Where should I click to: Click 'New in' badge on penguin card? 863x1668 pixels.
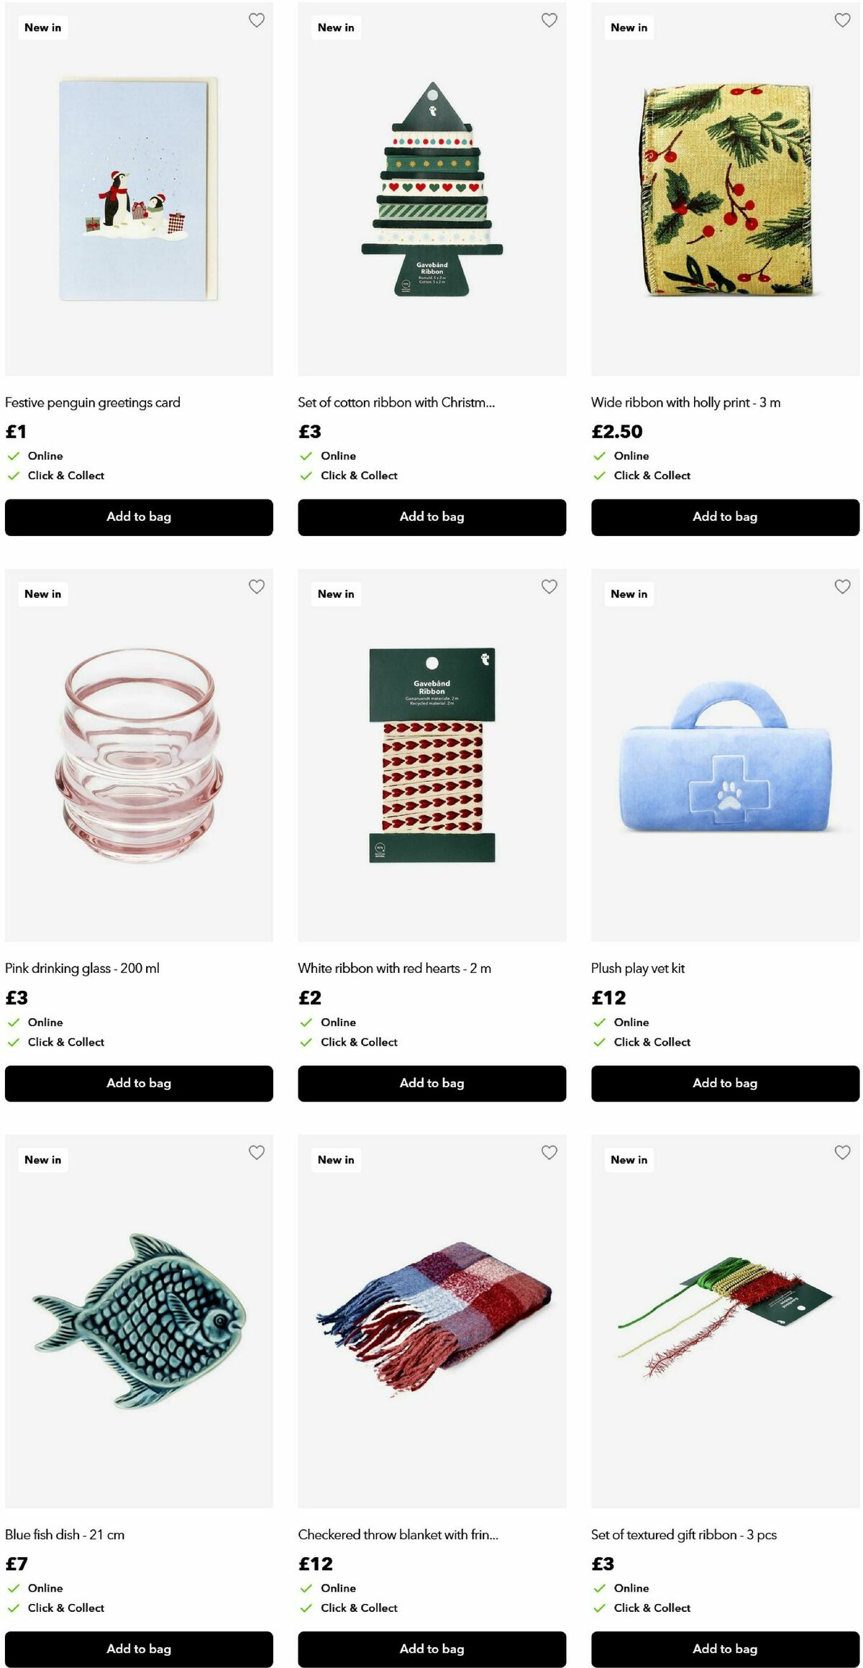(43, 27)
